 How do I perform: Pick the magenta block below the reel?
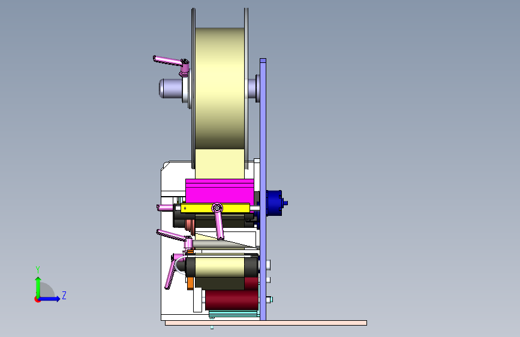click(x=220, y=191)
